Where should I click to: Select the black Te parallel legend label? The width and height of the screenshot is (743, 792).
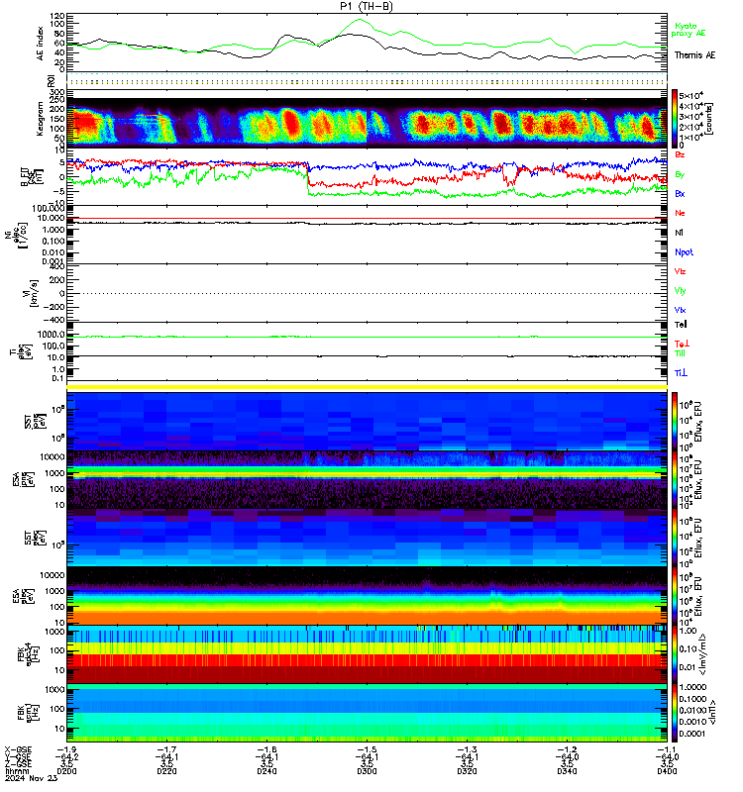click(x=681, y=325)
